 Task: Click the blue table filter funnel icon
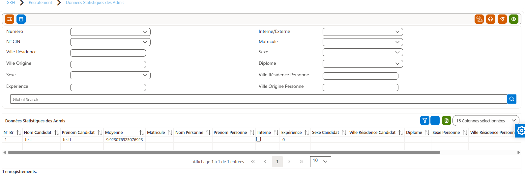pyautogui.click(x=425, y=120)
